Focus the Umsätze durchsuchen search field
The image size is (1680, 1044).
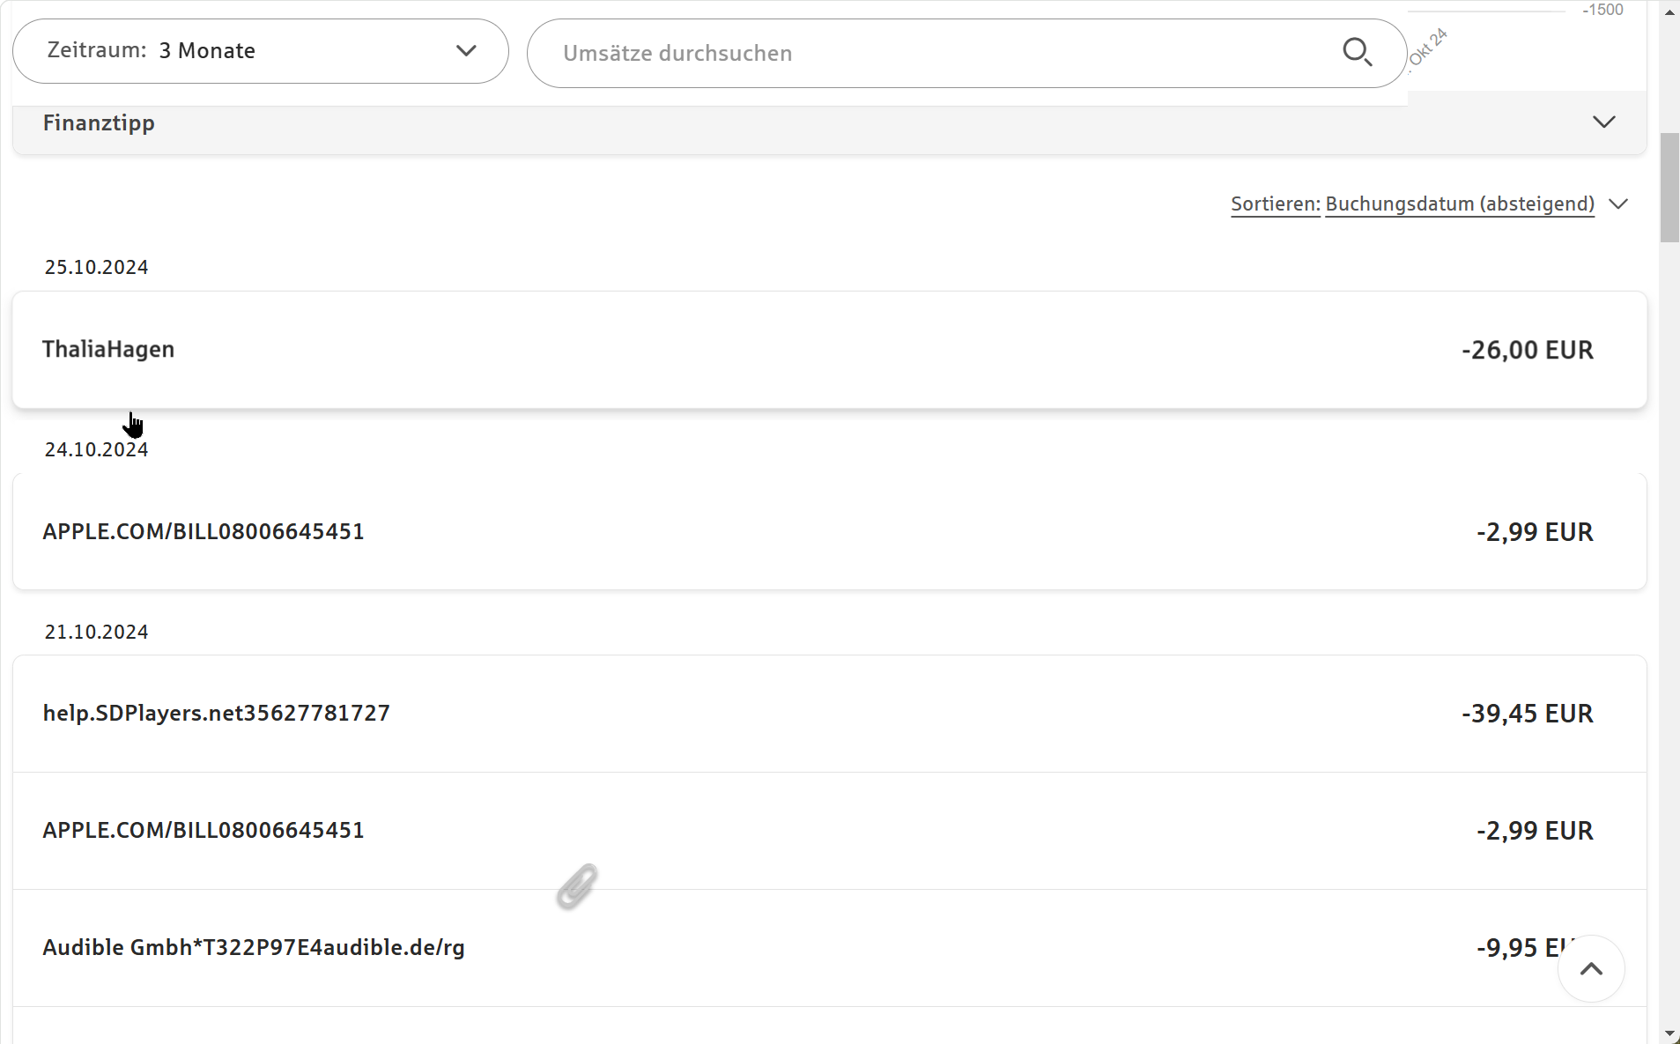(966, 53)
